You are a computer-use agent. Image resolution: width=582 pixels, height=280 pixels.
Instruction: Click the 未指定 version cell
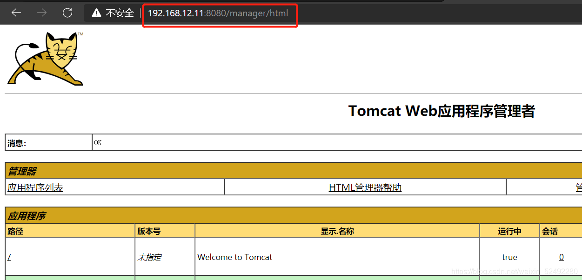(165, 257)
